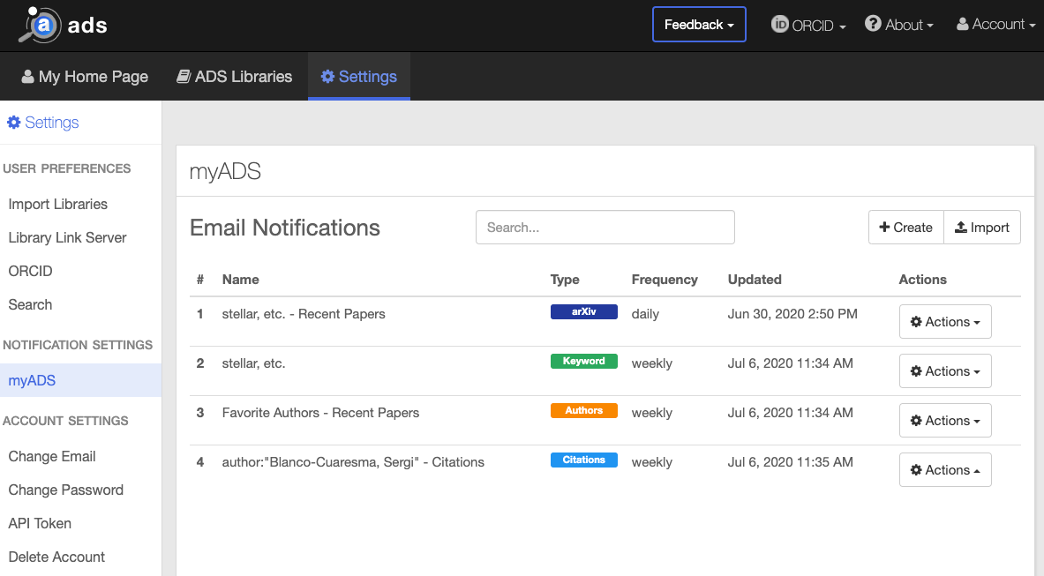Screen dimensions: 1044x576
Task: Open the Feedback dropdown
Action: 699,25
